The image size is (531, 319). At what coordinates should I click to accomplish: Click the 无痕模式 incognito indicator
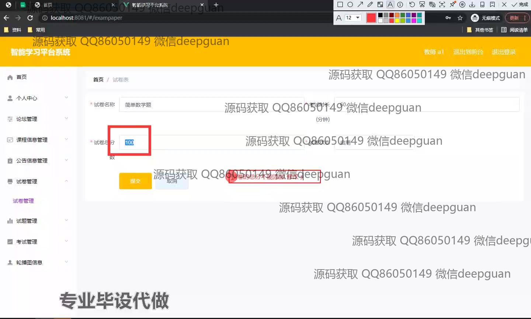pos(486,18)
